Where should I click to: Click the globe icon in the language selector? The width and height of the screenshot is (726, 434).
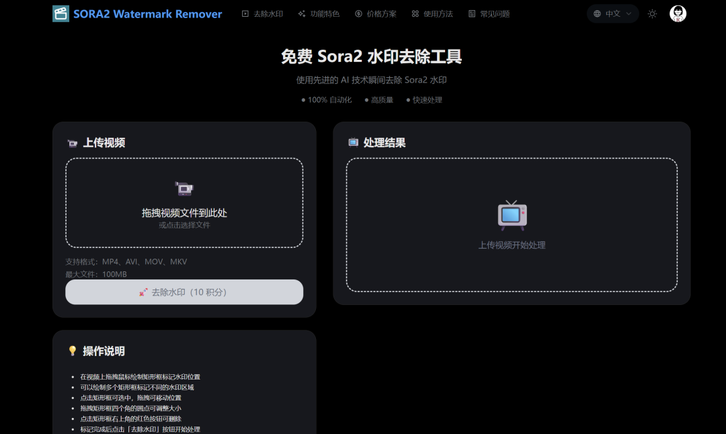pyautogui.click(x=596, y=13)
